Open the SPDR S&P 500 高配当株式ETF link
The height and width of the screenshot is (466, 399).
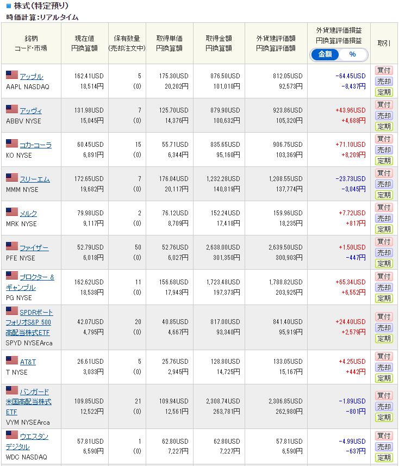coord(29,322)
